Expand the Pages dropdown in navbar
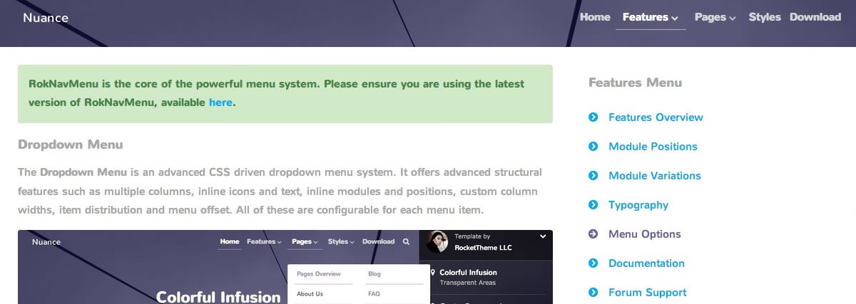 [715, 17]
